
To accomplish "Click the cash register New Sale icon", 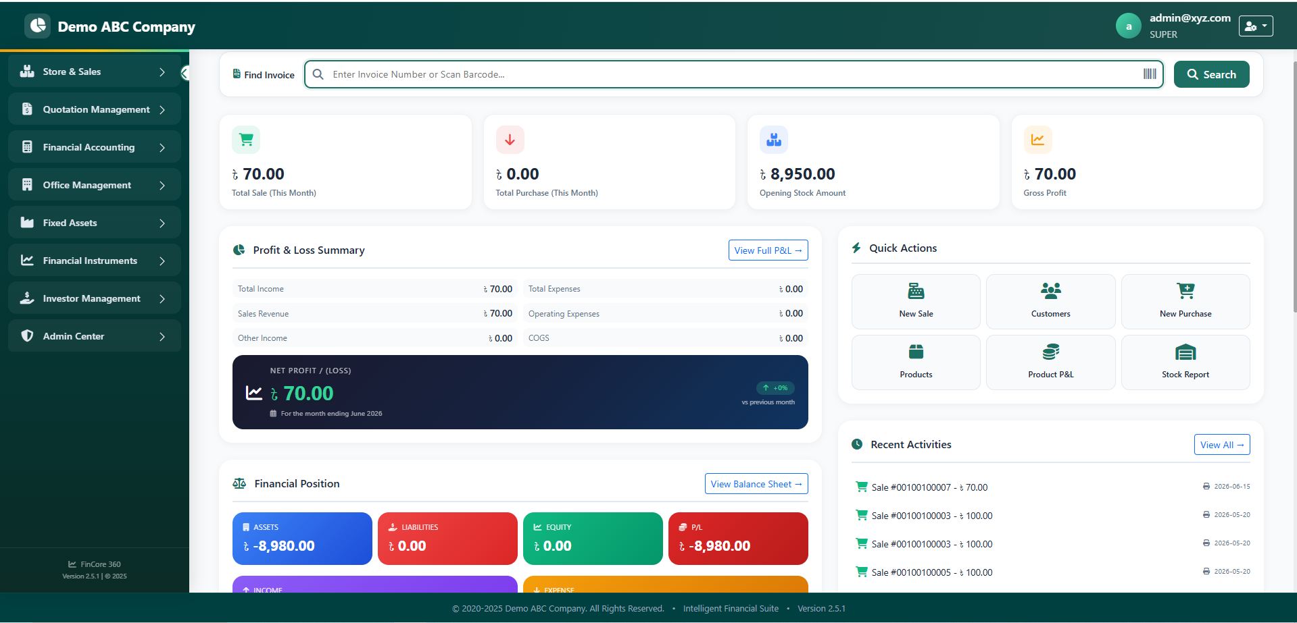I will click(916, 291).
